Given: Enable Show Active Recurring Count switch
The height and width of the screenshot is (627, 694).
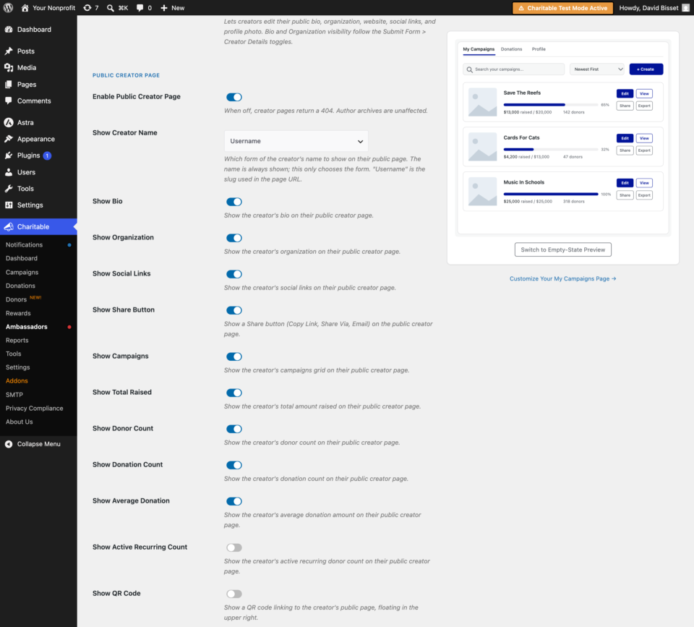Looking at the screenshot, I should 234,547.
